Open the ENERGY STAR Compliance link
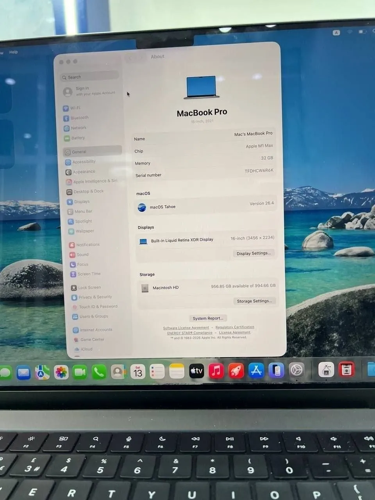The image size is (375, 500). [190, 333]
